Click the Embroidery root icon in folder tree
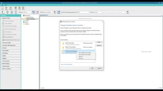163x91 pixels. (x=24, y=16)
